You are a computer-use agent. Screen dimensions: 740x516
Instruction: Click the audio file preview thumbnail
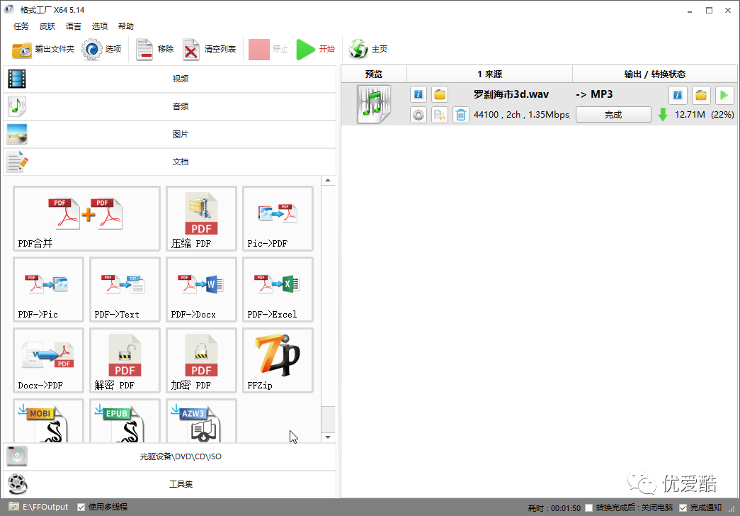[374, 104]
